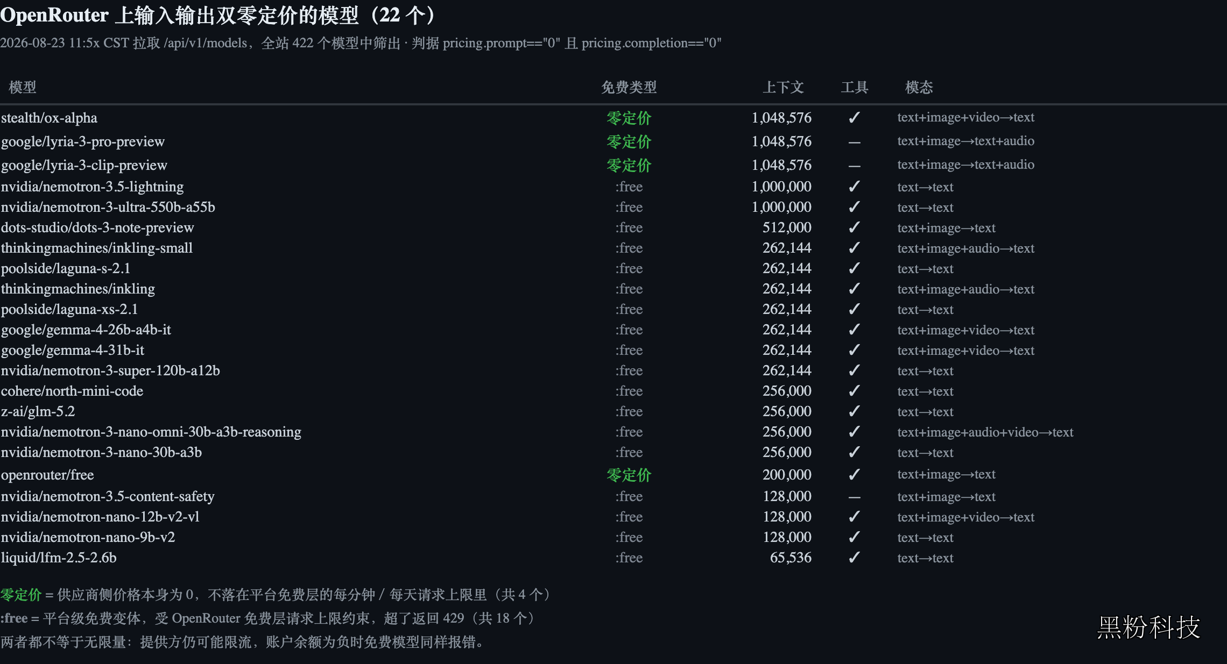Click the 上下文 column header
Viewport: 1227px width, 664px height.
784,87
